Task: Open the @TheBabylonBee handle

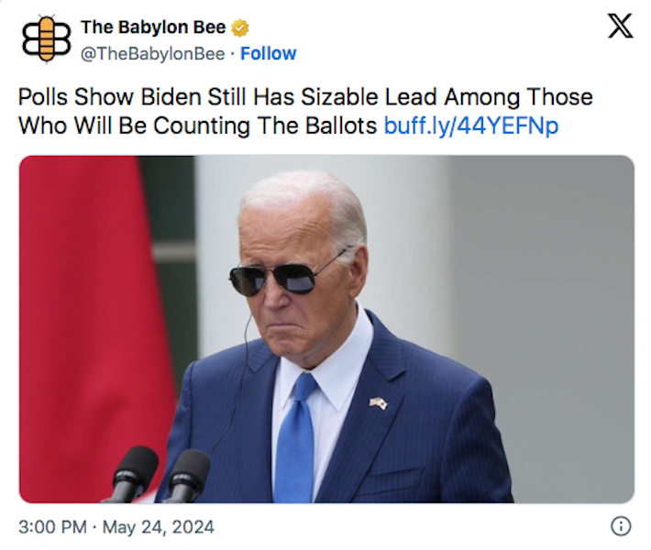Action: pyautogui.click(x=152, y=54)
